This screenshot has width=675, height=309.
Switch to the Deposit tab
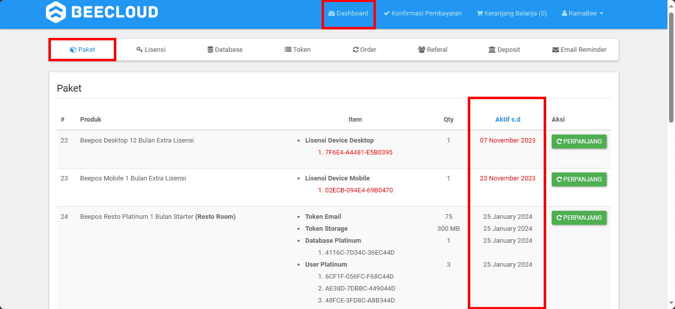(504, 50)
